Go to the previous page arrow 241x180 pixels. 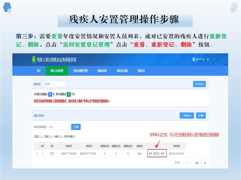[183, 163]
